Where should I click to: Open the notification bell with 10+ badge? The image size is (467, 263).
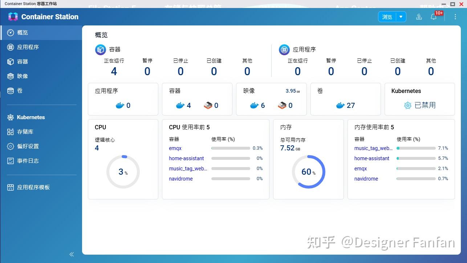pyautogui.click(x=434, y=17)
